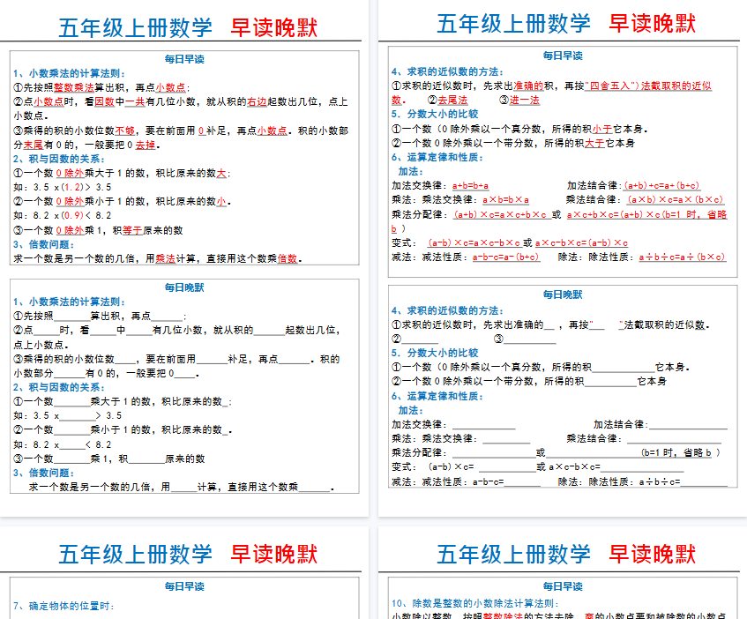Image resolution: width=747 pixels, height=619 pixels.
Task: Click heading 7、确定物体的位置时
Action: point(64,606)
